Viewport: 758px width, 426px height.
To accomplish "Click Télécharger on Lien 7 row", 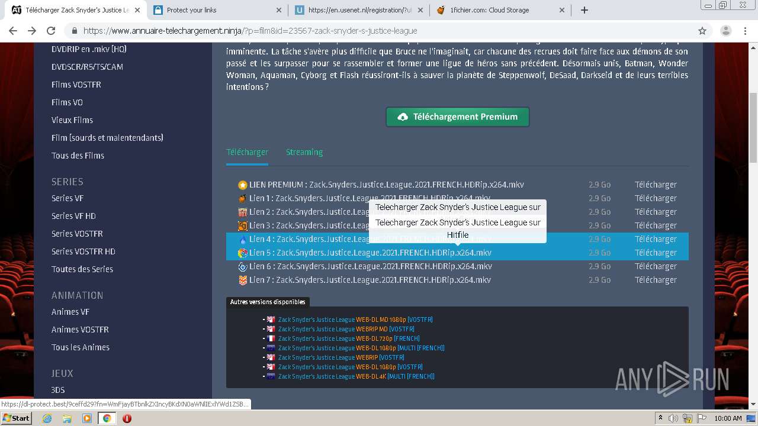I will [656, 280].
